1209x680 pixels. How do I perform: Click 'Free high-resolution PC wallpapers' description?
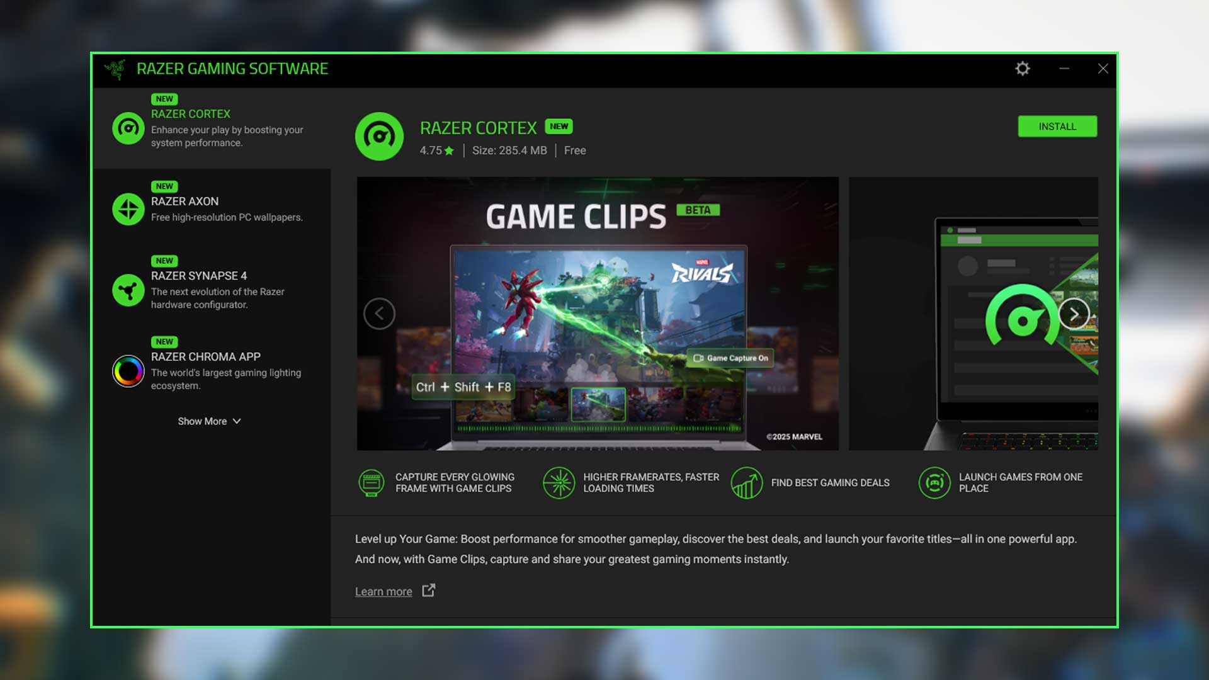[227, 217]
